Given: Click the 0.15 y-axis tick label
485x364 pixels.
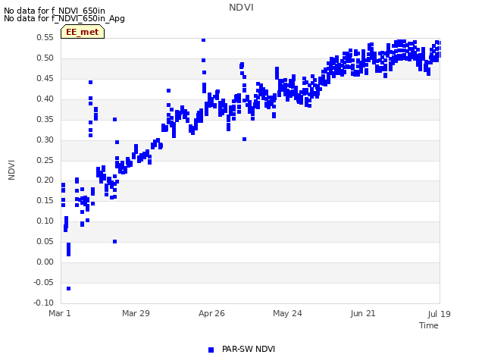Looking at the screenshot, I should [45, 200].
